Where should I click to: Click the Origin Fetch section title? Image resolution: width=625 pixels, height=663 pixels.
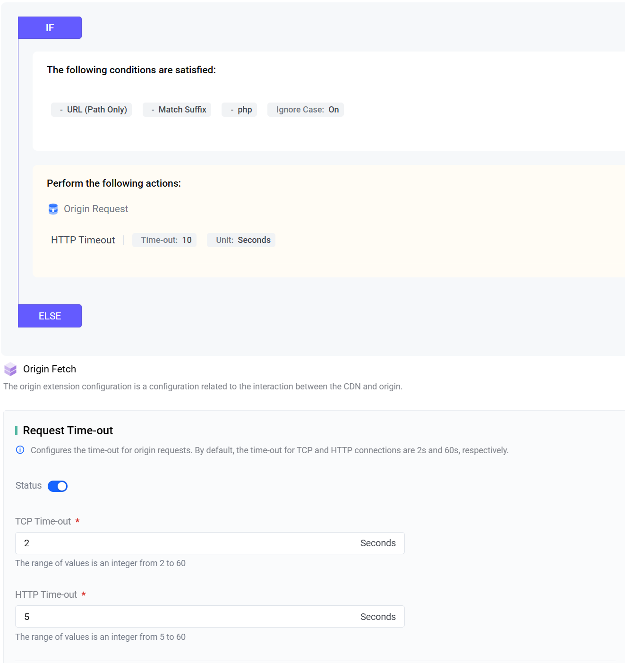[50, 369]
